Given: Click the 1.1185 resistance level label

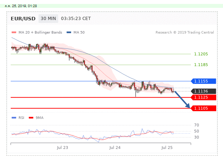Looking at the screenshot, I should coord(201,65).
